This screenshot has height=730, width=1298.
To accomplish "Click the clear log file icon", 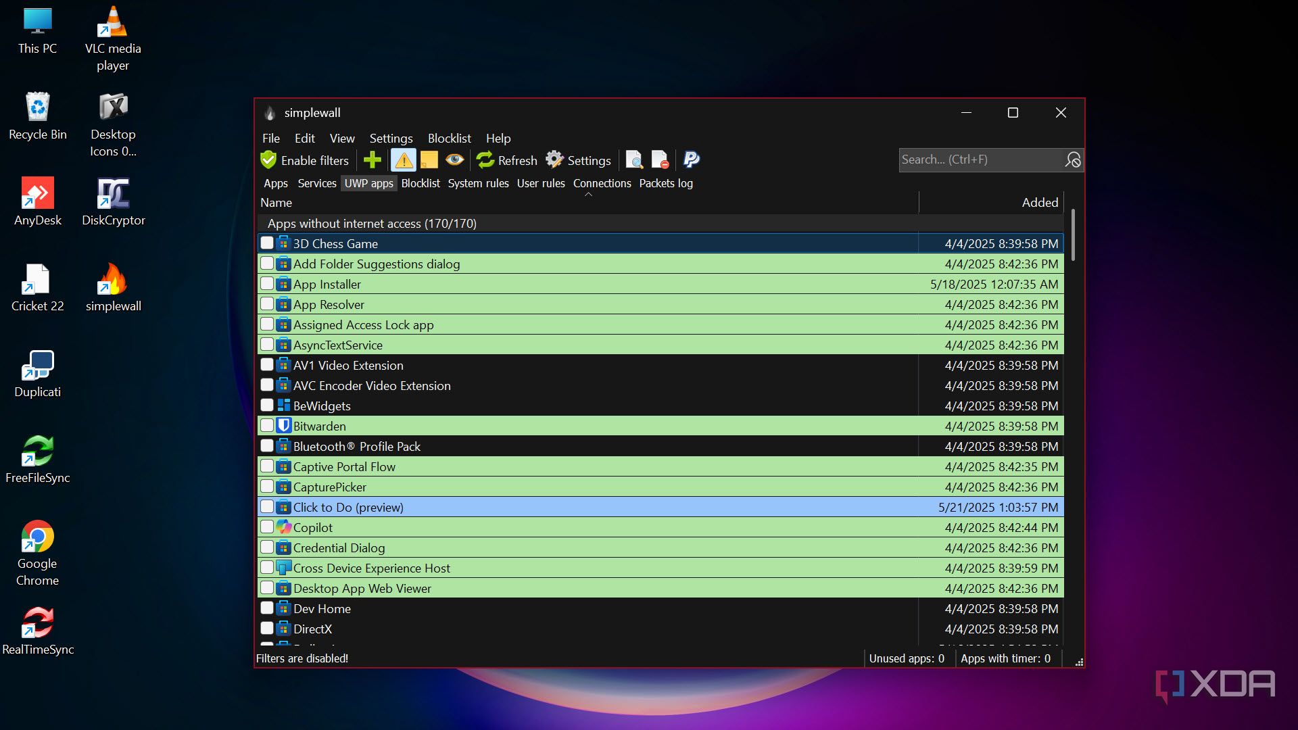I will click(x=660, y=160).
